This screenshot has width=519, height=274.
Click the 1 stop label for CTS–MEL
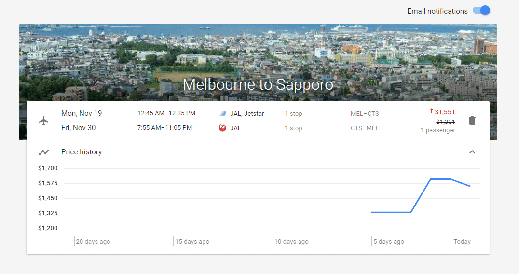293,128
